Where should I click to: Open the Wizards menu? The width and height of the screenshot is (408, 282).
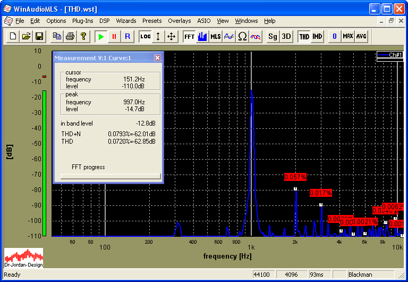(x=126, y=21)
